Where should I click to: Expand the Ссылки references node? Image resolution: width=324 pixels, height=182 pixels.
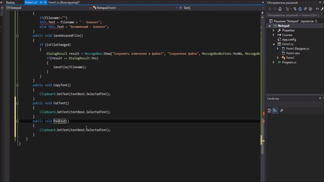pyautogui.click(x=274, y=35)
